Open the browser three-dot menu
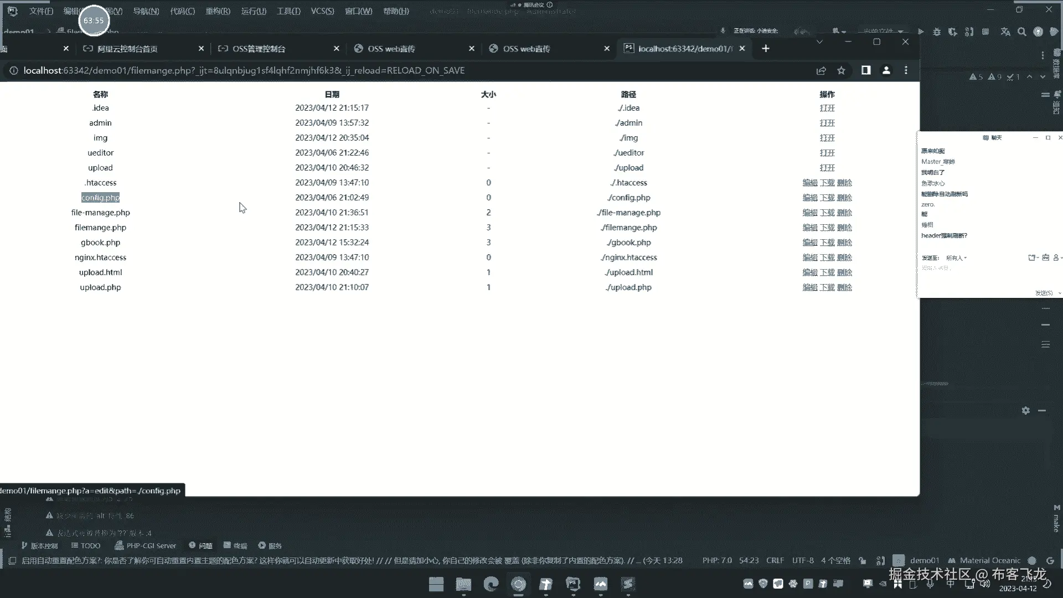Viewport: 1063px width, 598px height. pyautogui.click(x=906, y=70)
